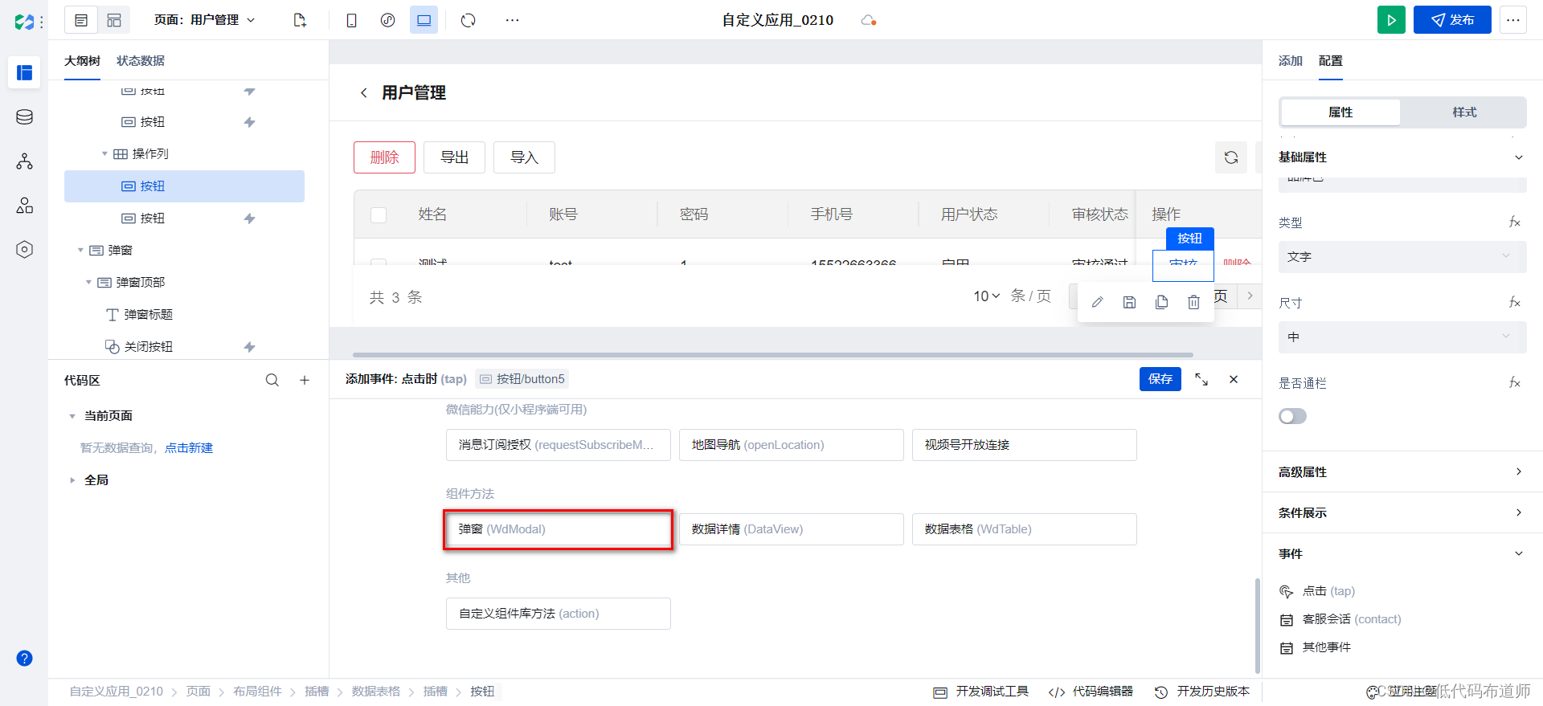
Task: Open the data source database icon
Action: point(24,117)
